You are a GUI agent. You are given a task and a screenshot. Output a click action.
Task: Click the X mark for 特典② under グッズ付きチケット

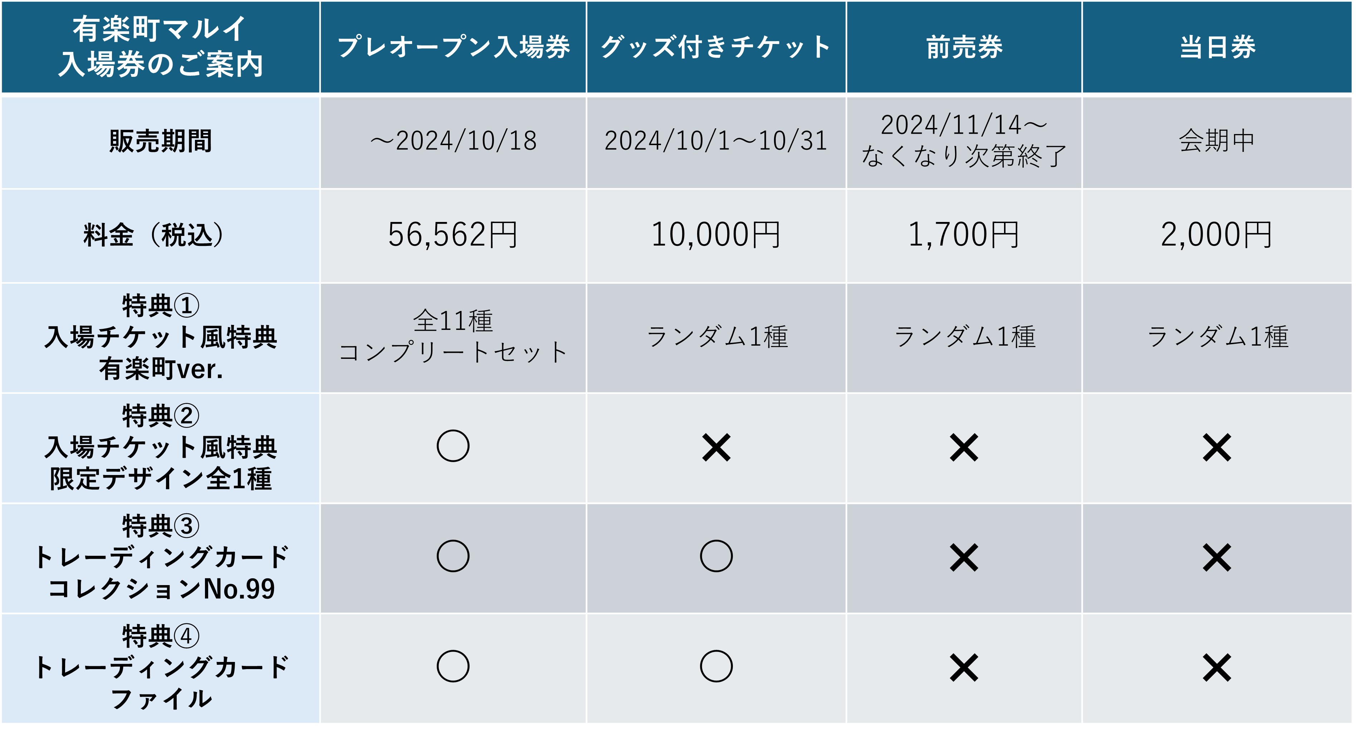point(716,447)
